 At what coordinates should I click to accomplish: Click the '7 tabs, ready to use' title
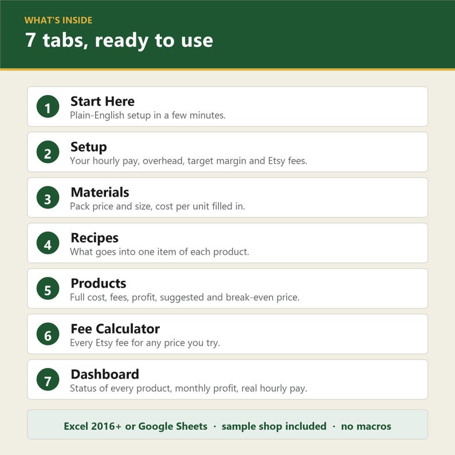point(119,41)
